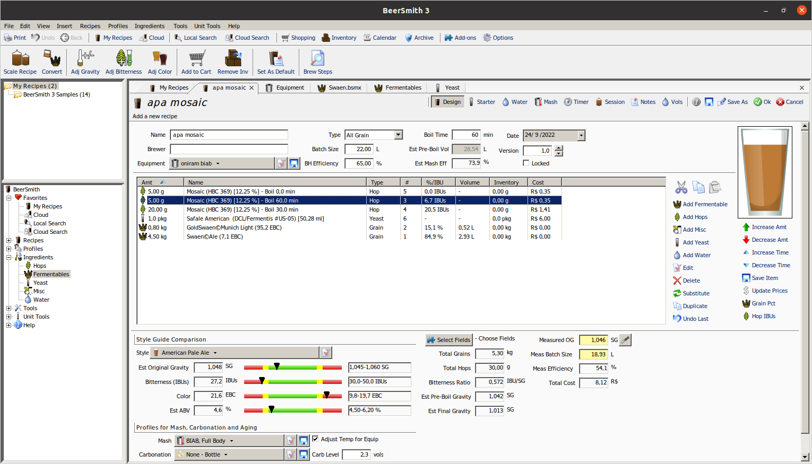Screen dimensions: 812x464
Task: Open the recipe Timer
Action: coord(576,102)
